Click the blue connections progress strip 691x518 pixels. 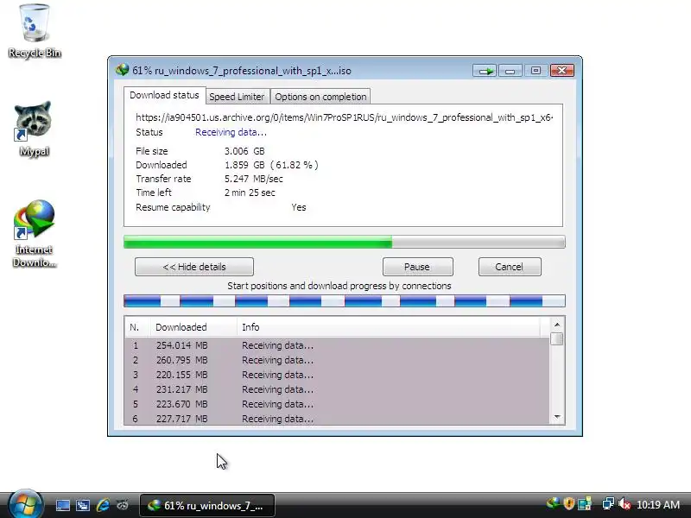pos(344,300)
